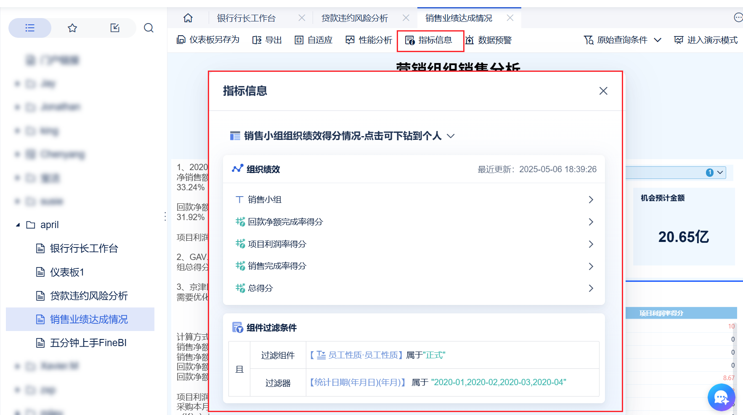Viewport: 743px width, 415px height.
Task: Open 指标信息 from the toolbar
Action: click(x=428, y=40)
